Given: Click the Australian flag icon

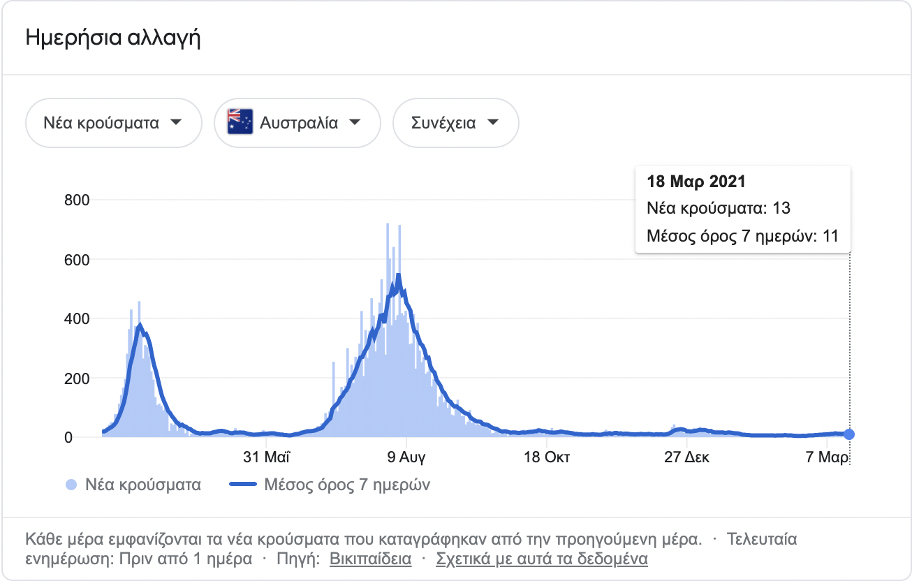Looking at the screenshot, I should (x=240, y=123).
